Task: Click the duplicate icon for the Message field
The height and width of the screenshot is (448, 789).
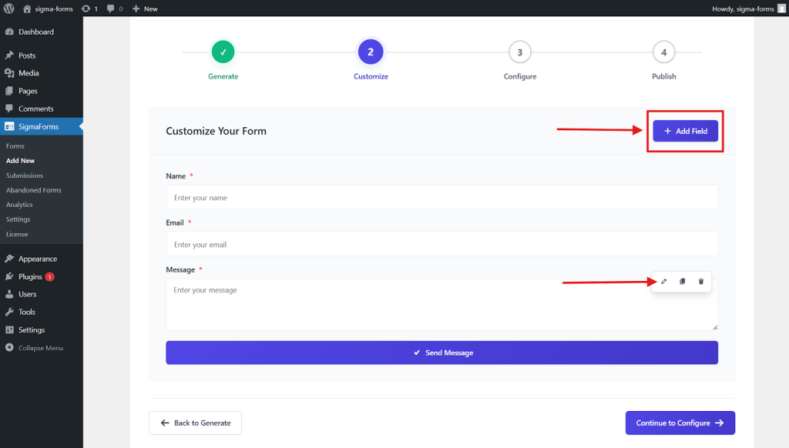Action: click(682, 281)
